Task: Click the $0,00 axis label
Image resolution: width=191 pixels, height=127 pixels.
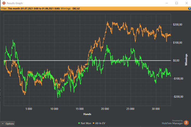Action: pyautogui.click(x=176, y=61)
